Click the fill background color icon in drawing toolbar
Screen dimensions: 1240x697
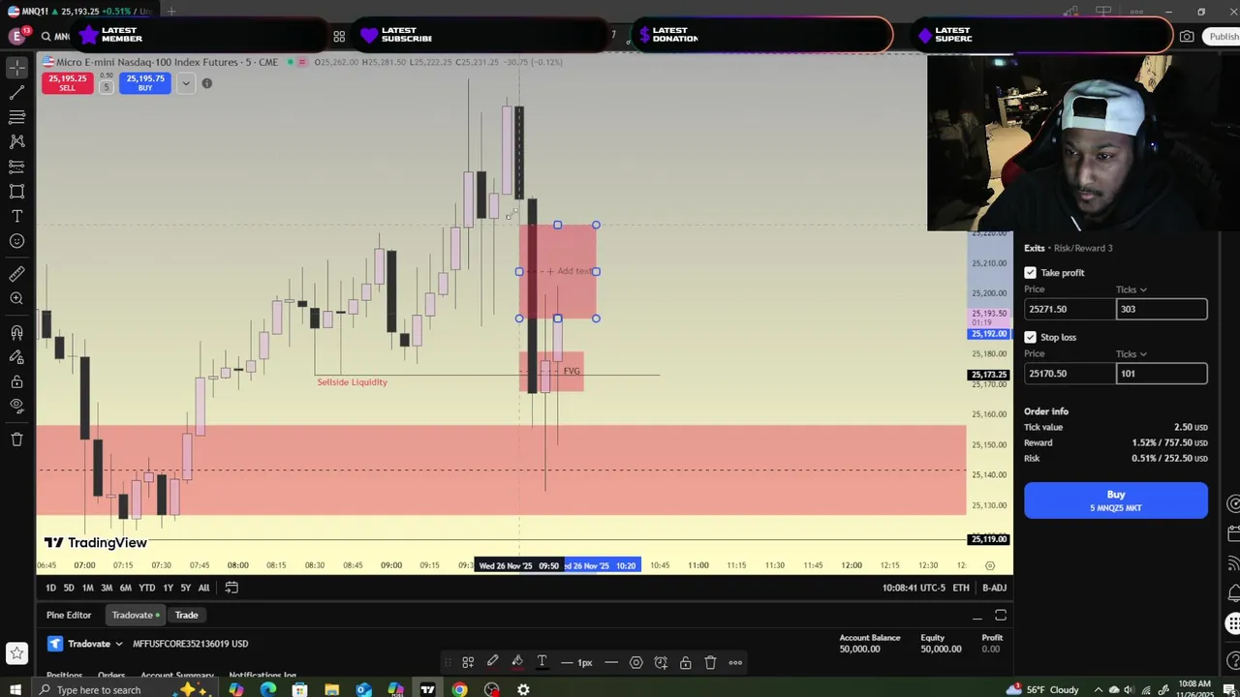pyautogui.click(x=517, y=662)
